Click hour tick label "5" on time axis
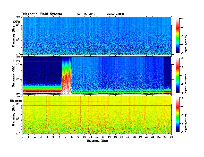The height and width of the screenshot is (157, 204). pyautogui.click(x=53, y=137)
